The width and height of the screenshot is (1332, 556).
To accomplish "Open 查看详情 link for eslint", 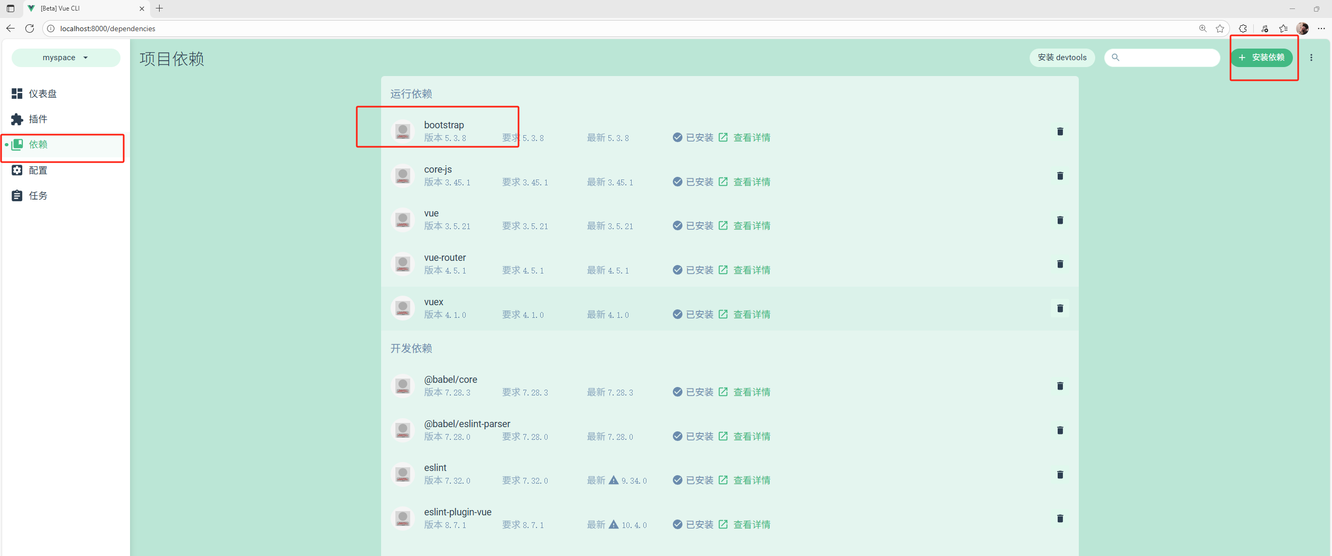I will pyautogui.click(x=745, y=480).
